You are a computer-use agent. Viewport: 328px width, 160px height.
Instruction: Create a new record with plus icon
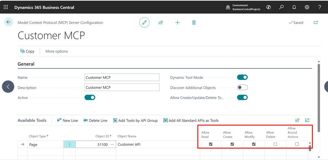[x=177, y=23]
